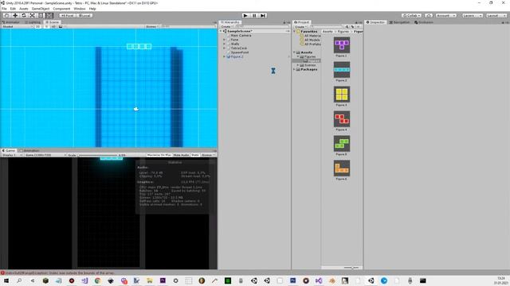Viewport: 510px width, 286px height.
Task: Toggle scene lighting in Scene view toolbar
Action: [46, 26]
